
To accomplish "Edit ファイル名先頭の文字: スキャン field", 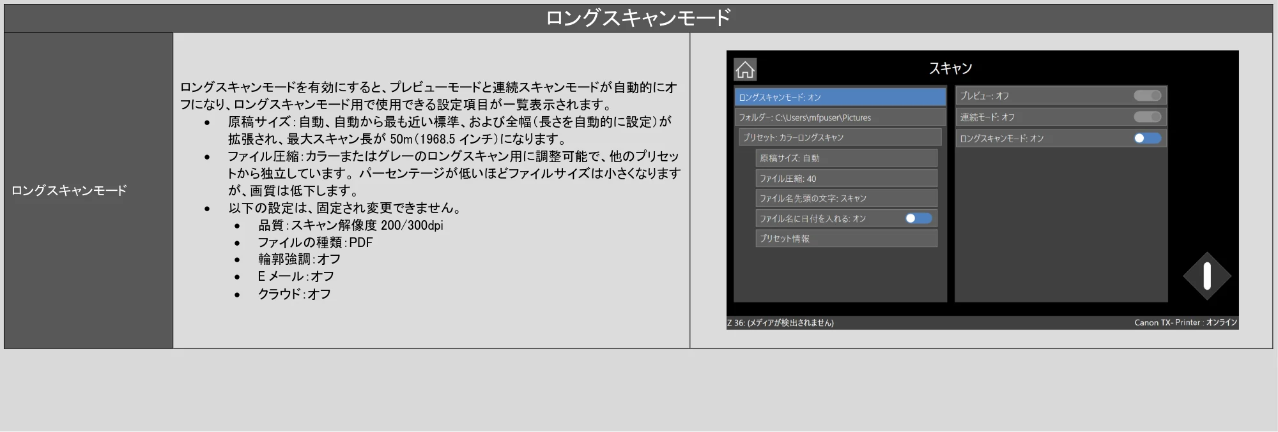I will coord(847,198).
